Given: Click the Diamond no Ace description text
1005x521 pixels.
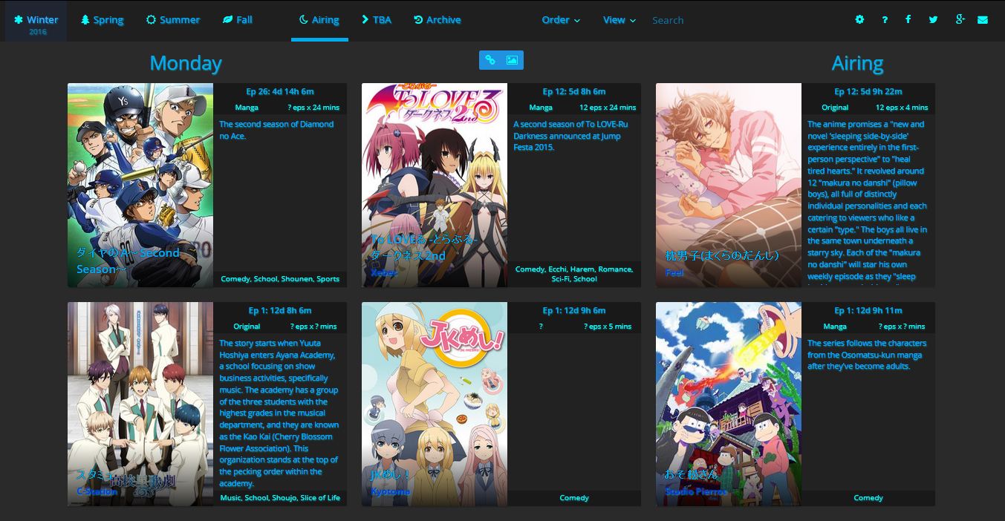Looking at the screenshot, I should point(276,130).
